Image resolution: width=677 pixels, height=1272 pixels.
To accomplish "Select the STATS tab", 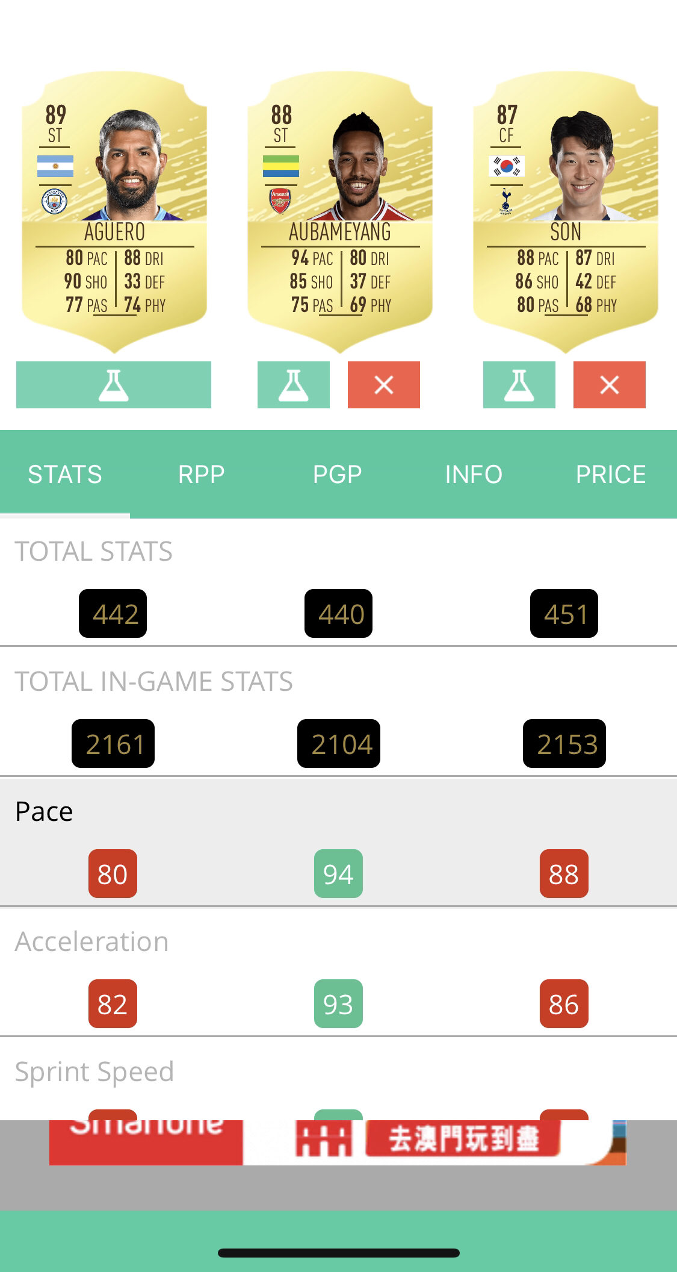I will click(65, 475).
